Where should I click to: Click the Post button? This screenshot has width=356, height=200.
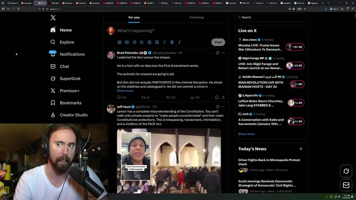tap(218, 42)
